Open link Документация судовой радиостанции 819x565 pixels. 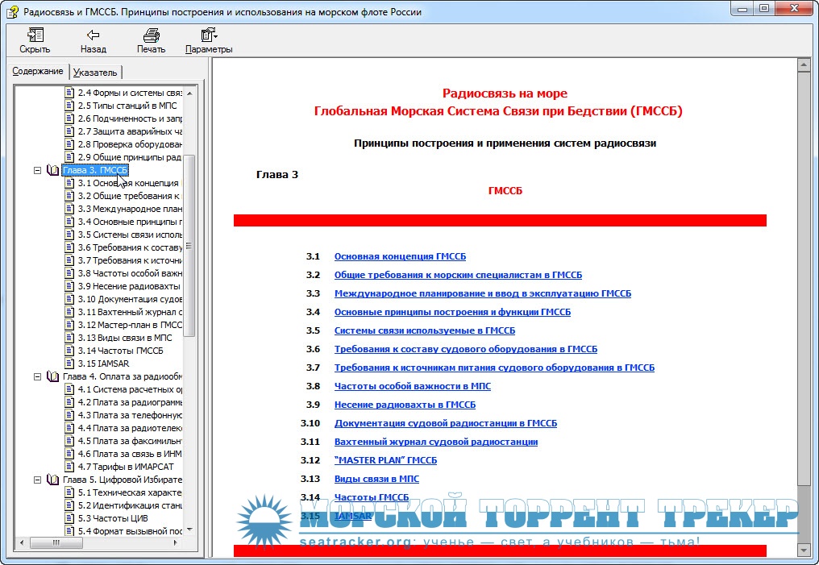tap(446, 423)
